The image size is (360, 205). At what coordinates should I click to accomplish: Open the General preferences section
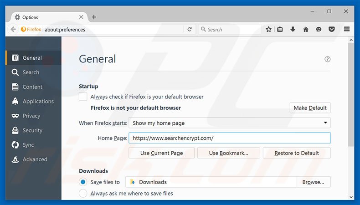pos(34,58)
